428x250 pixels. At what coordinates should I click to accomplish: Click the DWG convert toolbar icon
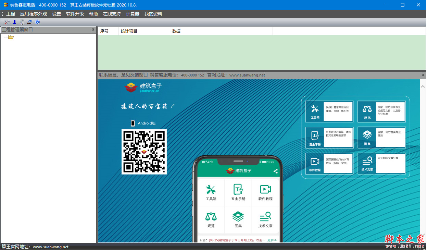pyautogui.click(x=30, y=22)
